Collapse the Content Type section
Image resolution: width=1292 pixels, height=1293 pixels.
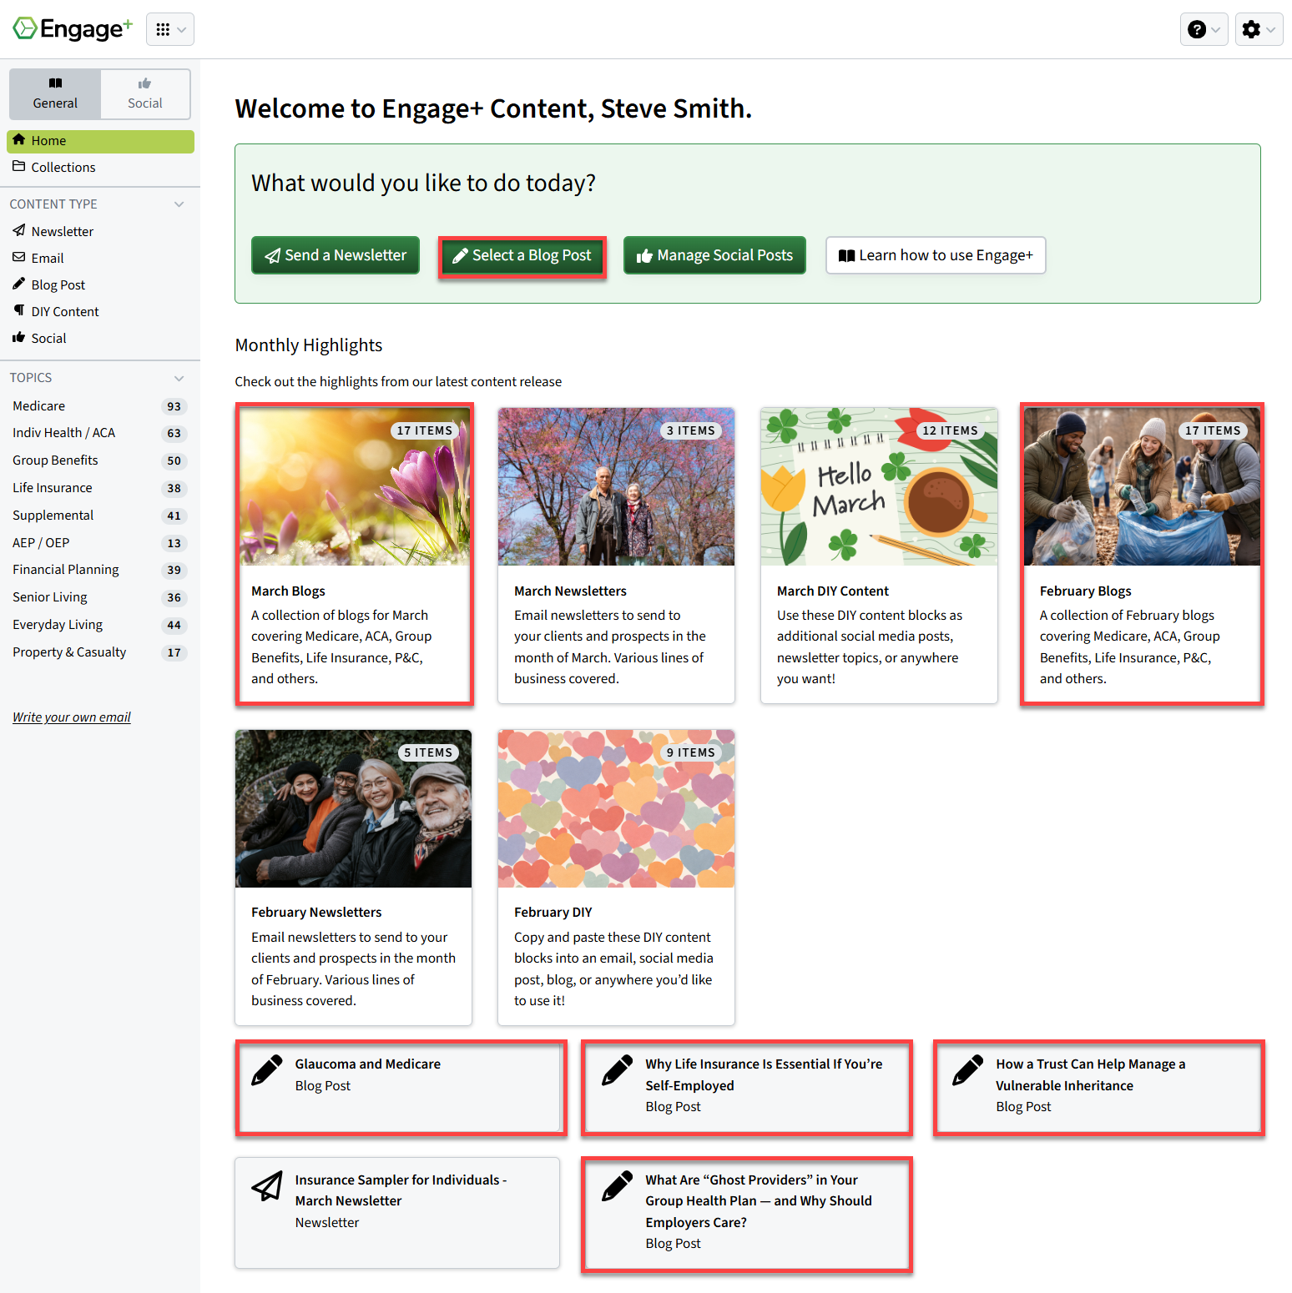click(x=179, y=204)
